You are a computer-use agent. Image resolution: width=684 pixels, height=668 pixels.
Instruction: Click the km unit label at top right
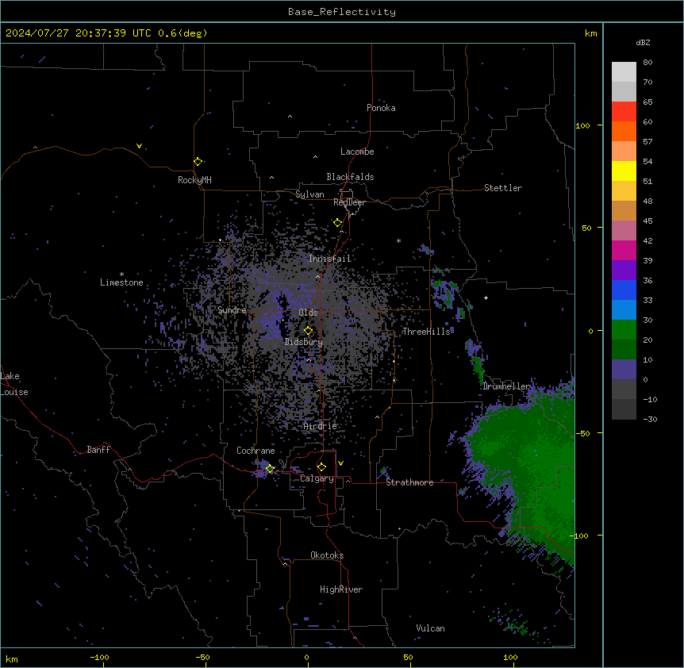(x=590, y=33)
